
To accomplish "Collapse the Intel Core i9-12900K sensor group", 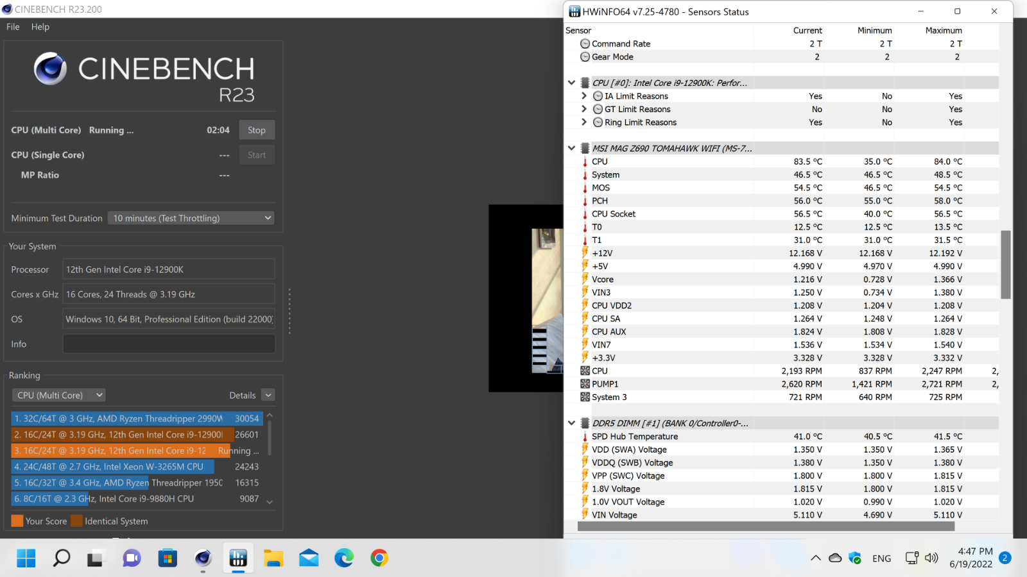I will coord(571,83).
